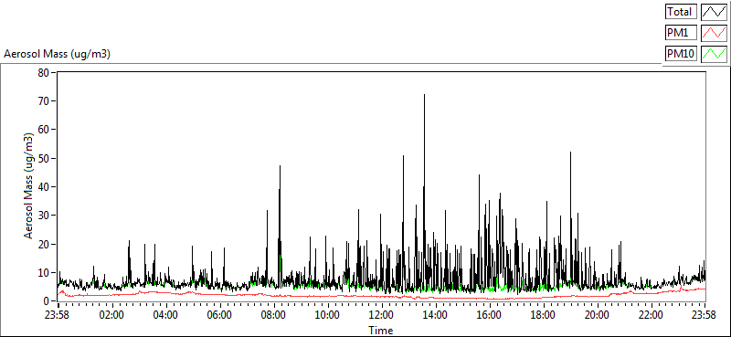Edit the y-axis maximum value 80
Screen dimensions: 731x337
click(44, 72)
